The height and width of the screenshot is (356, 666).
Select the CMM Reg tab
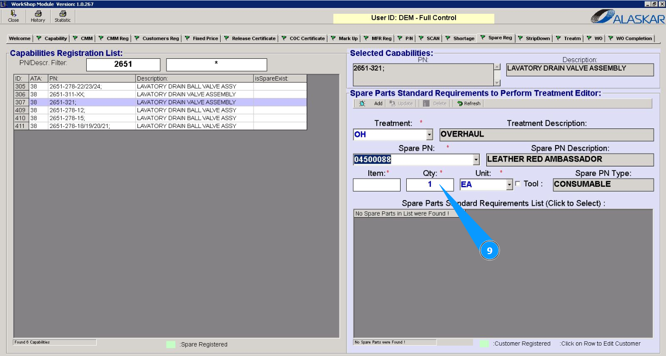(113, 38)
